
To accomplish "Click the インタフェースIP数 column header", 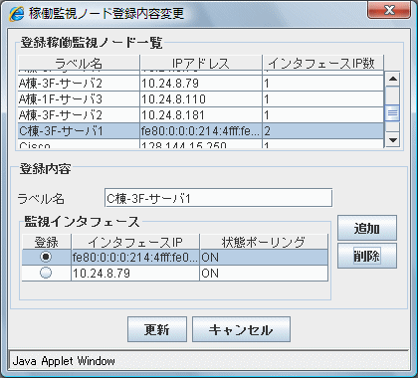I will (322, 63).
